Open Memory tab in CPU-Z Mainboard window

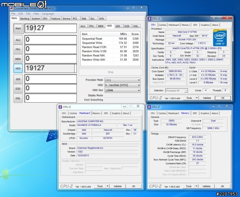coord(96,113)
